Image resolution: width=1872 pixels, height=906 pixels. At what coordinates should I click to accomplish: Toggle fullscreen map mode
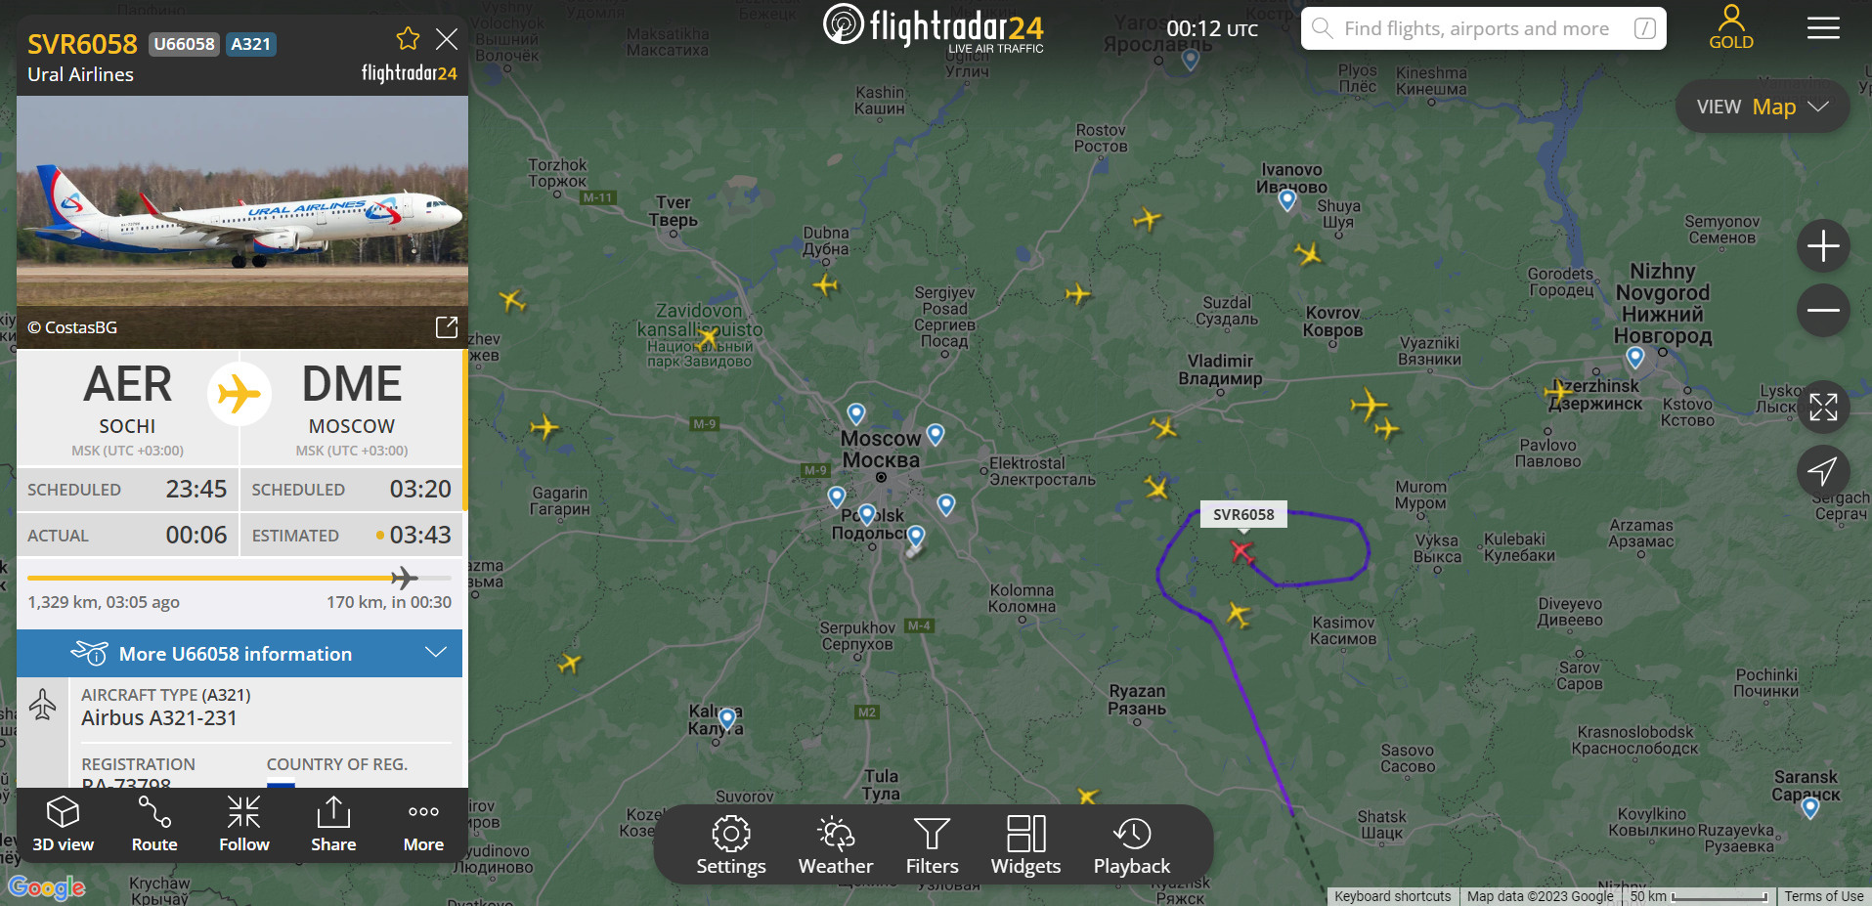pyautogui.click(x=1823, y=407)
